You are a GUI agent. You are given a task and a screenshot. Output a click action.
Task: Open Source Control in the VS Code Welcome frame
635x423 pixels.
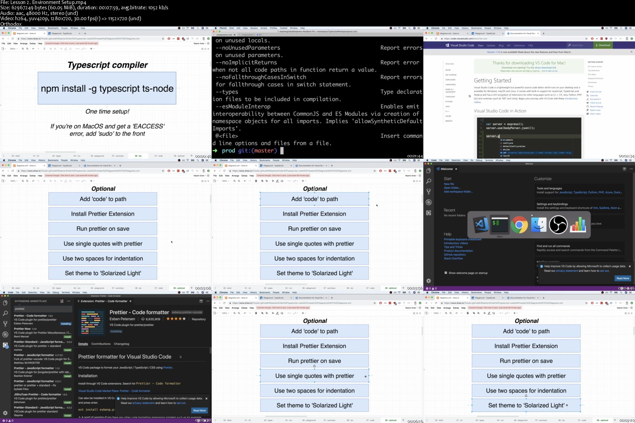(429, 192)
